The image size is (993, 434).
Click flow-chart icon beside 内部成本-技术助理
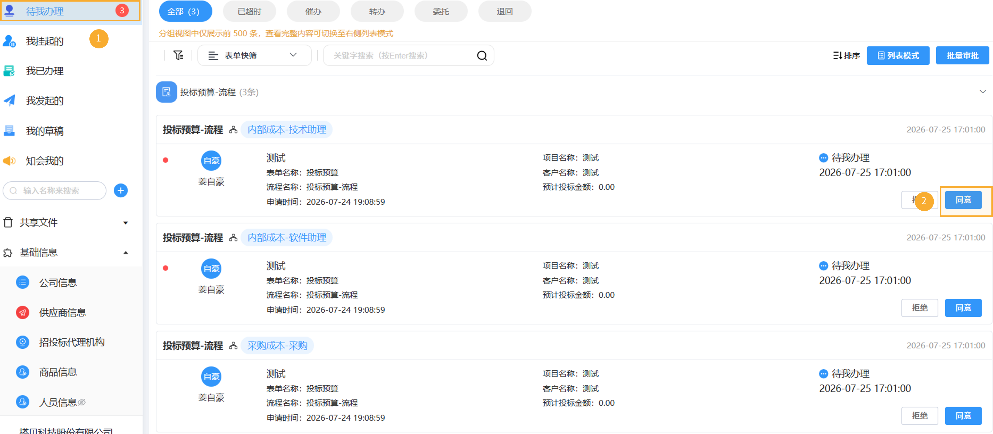point(233,130)
